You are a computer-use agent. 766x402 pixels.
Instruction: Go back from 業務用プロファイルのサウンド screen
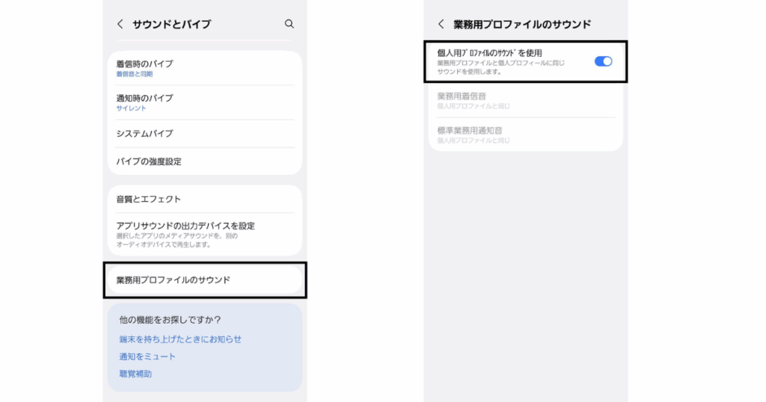point(441,24)
